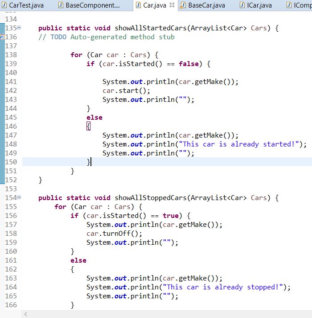Viewport: 312px width, 318px height.
Task: Click line number 138 in the gutter
Action: 11,55
